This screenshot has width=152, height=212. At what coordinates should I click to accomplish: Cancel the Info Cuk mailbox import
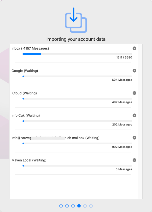134,115
